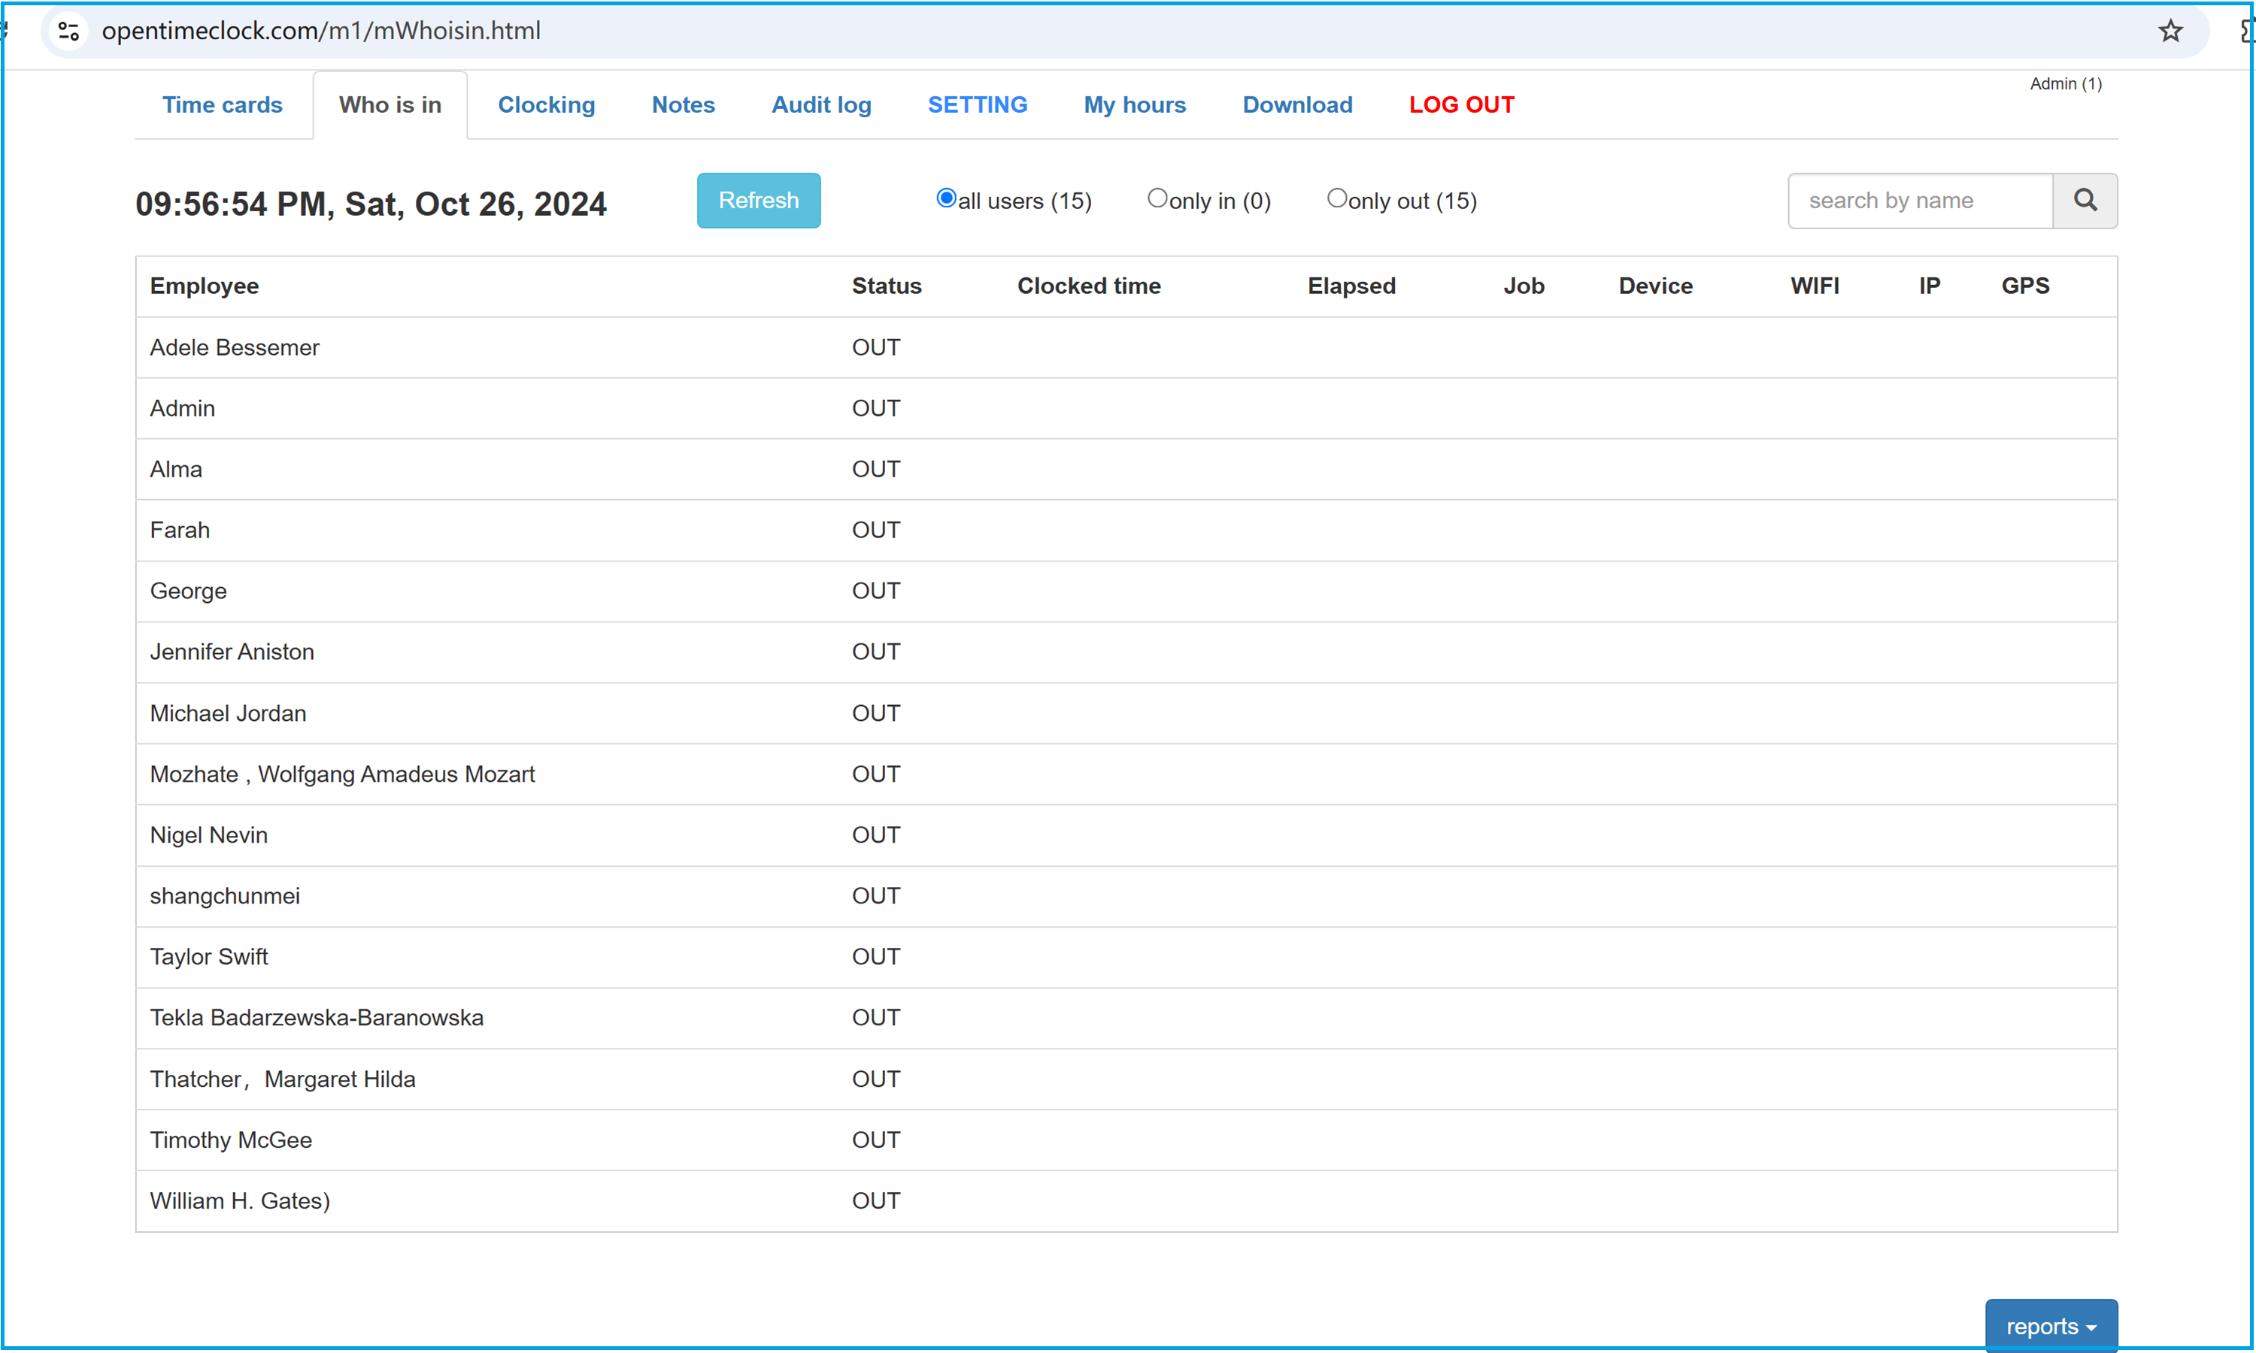The height and width of the screenshot is (1353, 2256).
Task: Open the Time cards tab
Action: pos(223,104)
